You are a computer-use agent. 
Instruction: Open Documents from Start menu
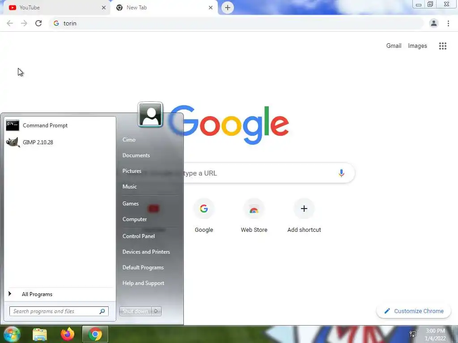tap(136, 155)
